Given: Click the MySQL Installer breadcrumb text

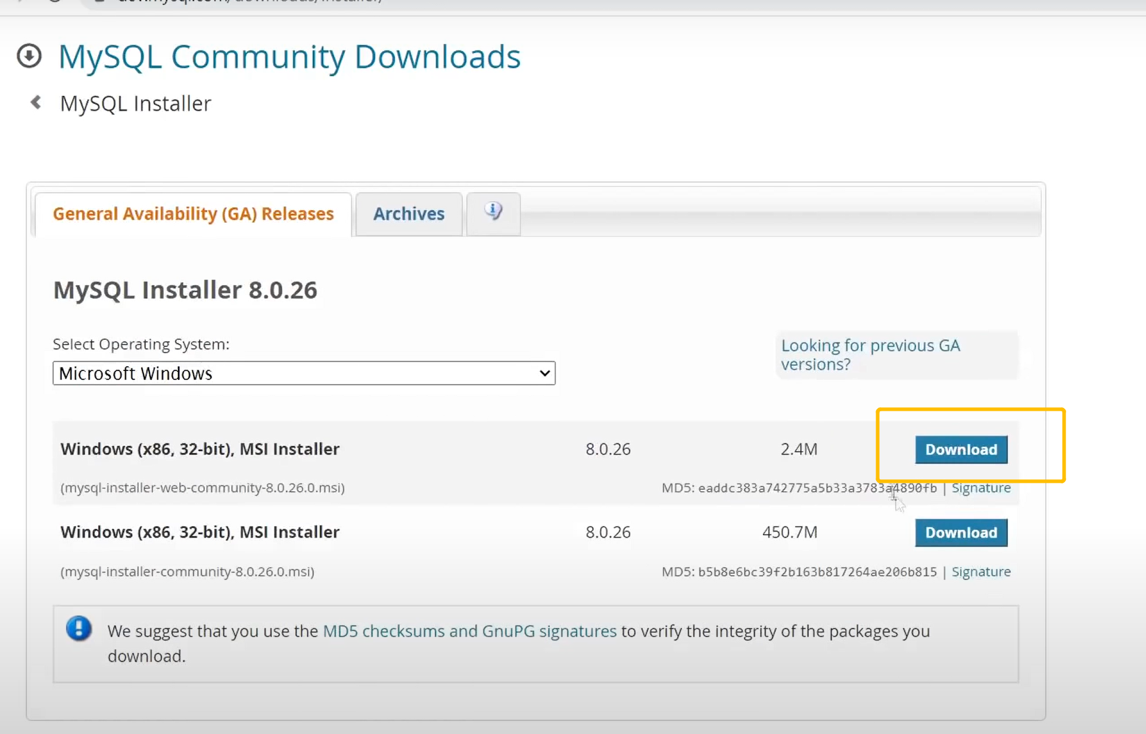Looking at the screenshot, I should pyautogui.click(x=136, y=104).
